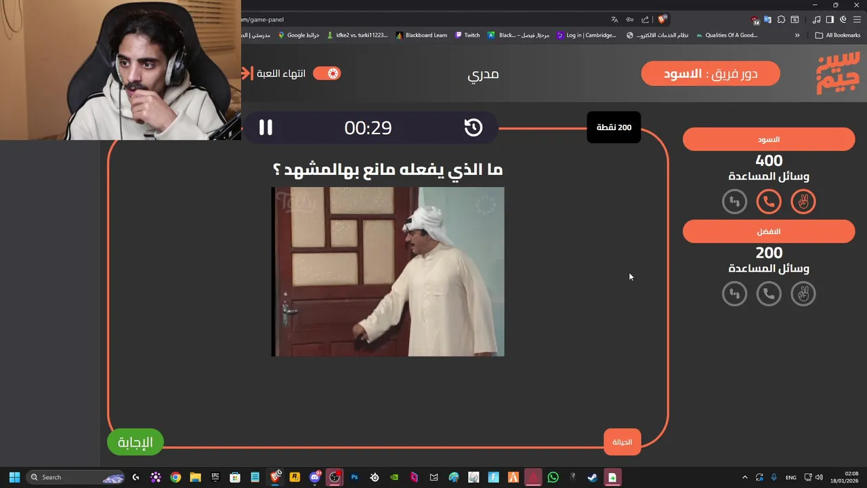Select the الافضل team name pill

point(769,231)
